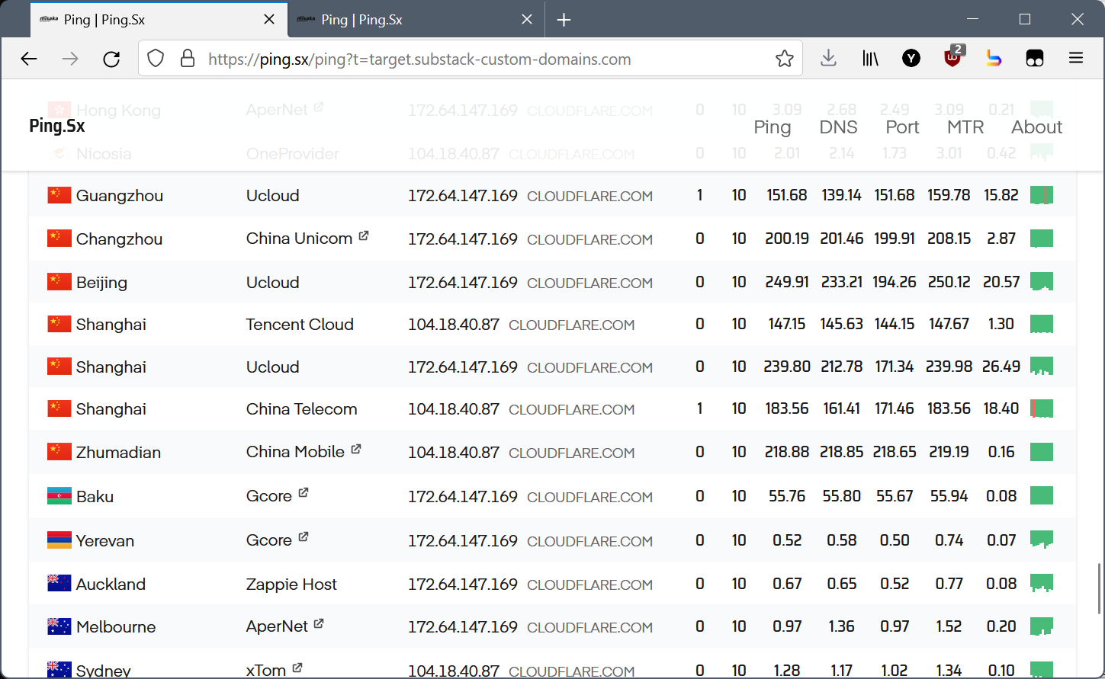Navigate back with the arrow

(28, 58)
